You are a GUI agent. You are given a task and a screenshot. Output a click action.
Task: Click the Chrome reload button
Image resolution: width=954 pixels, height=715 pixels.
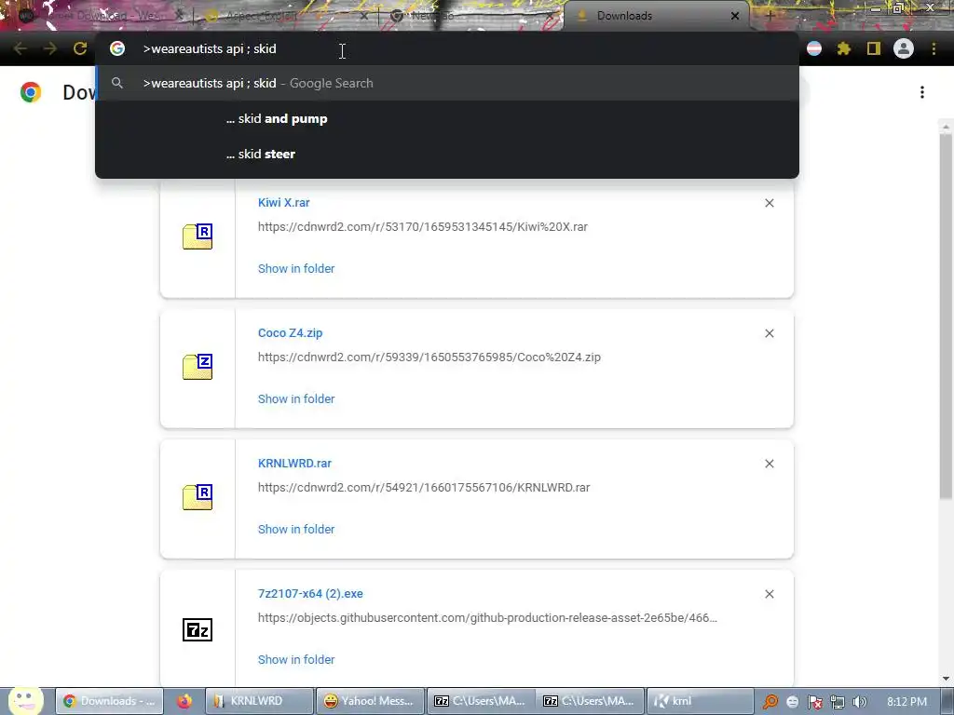[x=80, y=48]
